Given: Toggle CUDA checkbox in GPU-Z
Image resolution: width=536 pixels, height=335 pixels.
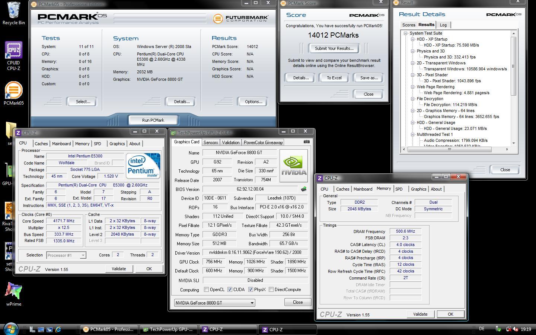Looking at the screenshot, I should 230,290.
